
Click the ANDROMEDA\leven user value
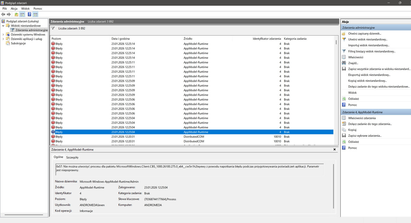92,205
